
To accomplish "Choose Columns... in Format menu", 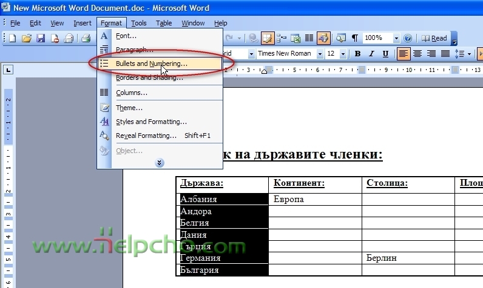I will (160, 93).
